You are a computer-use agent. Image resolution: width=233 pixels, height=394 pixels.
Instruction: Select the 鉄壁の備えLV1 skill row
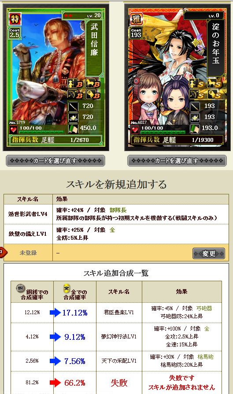tap(116, 234)
